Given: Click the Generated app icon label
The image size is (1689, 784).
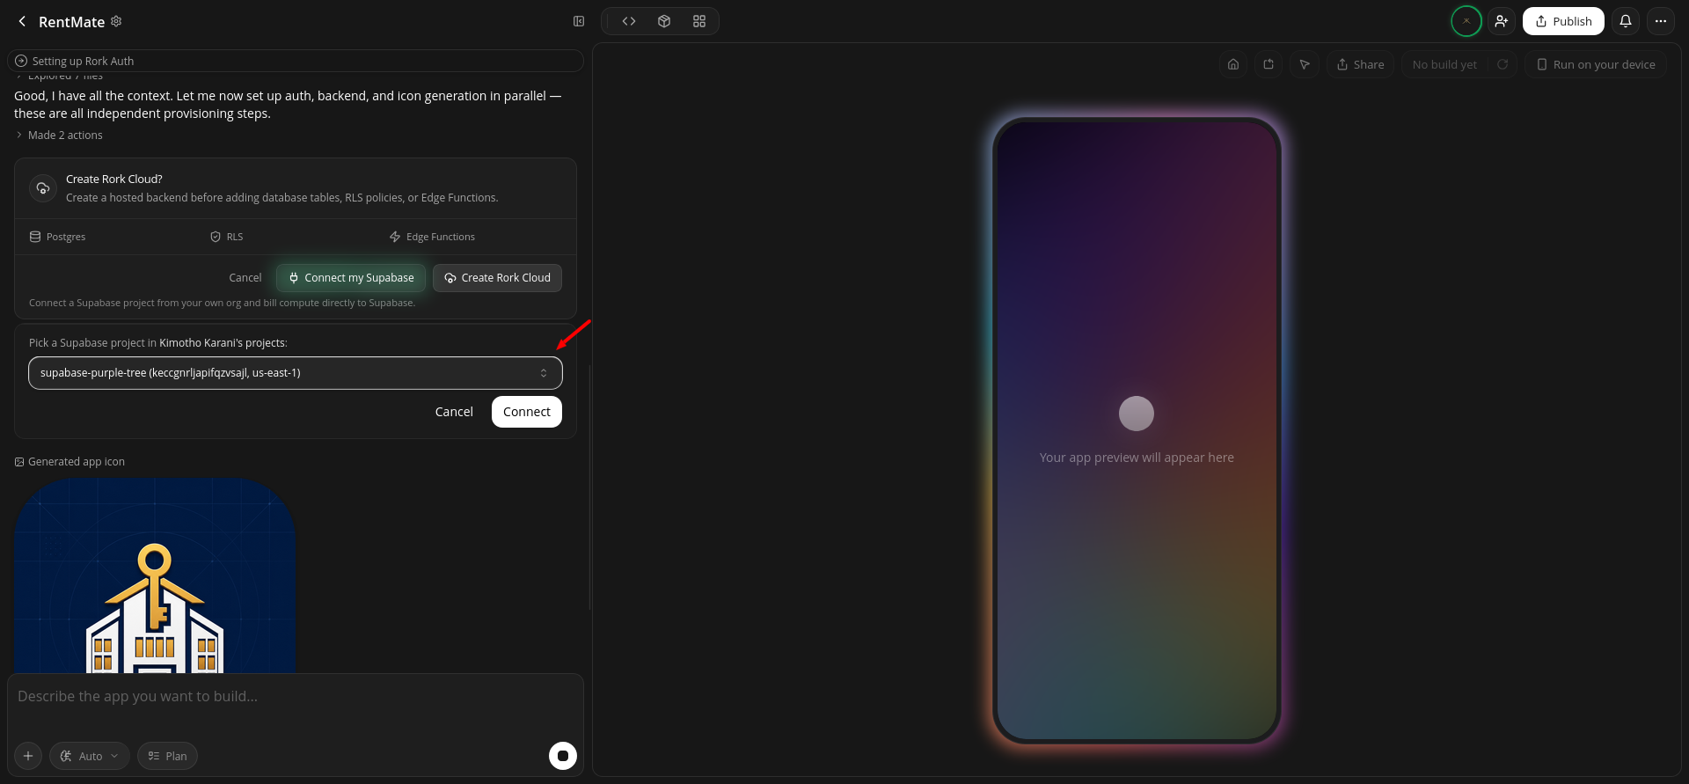Looking at the screenshot, I should [69, 462].
